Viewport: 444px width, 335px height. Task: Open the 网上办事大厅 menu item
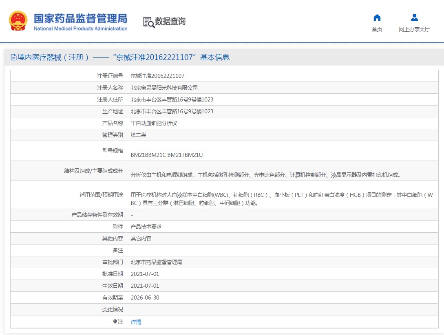414,29
